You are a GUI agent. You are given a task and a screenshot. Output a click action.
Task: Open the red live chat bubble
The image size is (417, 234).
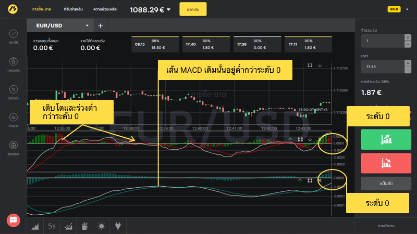point(14,220)
